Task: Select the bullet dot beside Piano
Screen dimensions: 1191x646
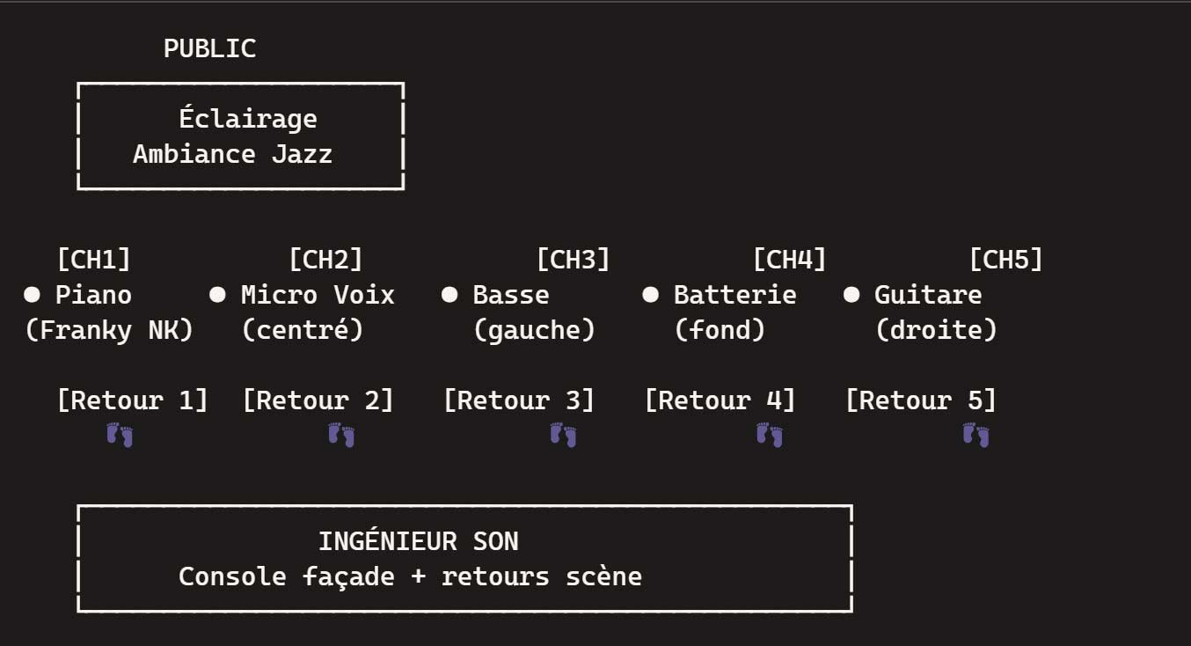Action: [x=33, y=295]
